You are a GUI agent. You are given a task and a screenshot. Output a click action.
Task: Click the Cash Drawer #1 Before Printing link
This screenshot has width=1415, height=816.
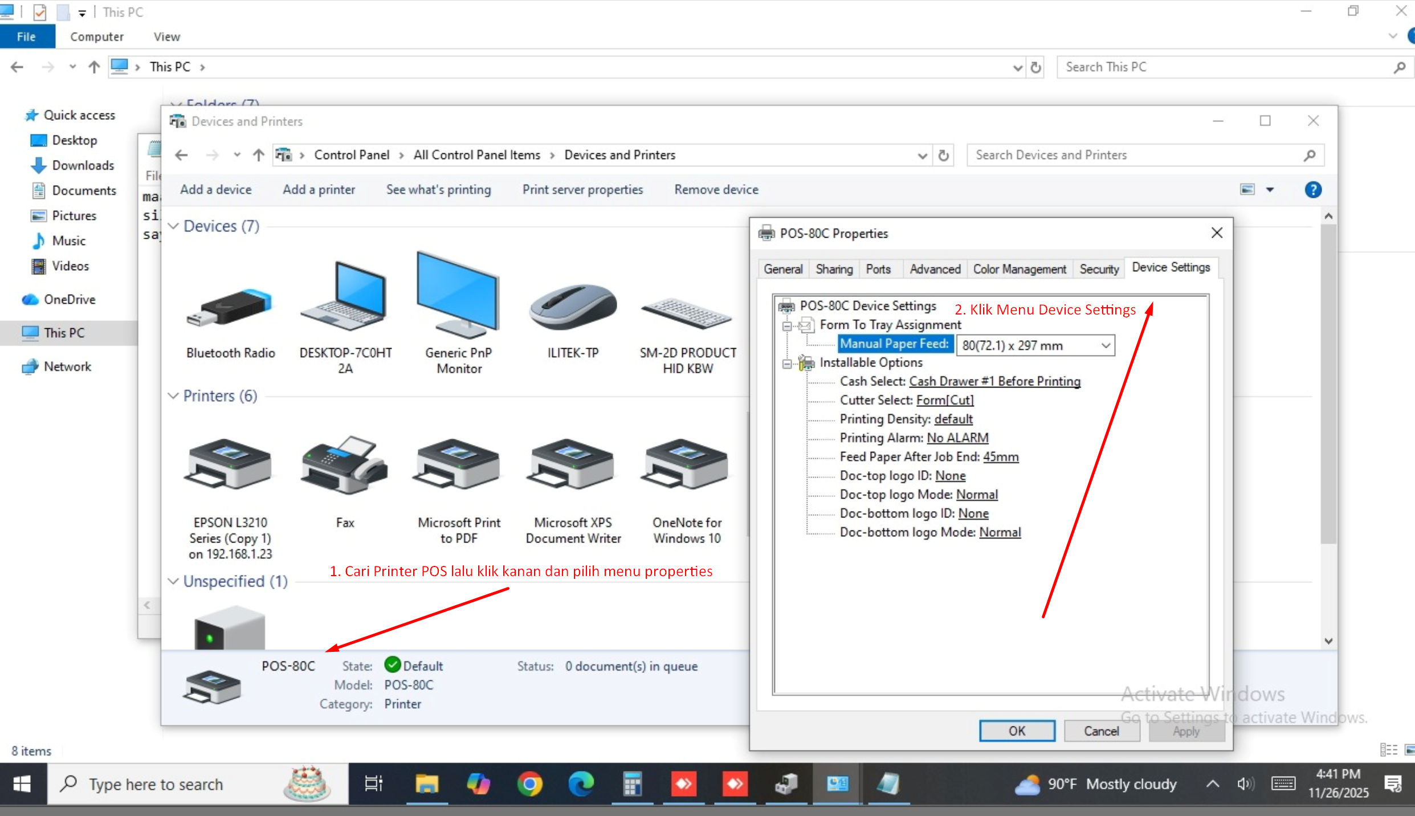click(994, 381)
